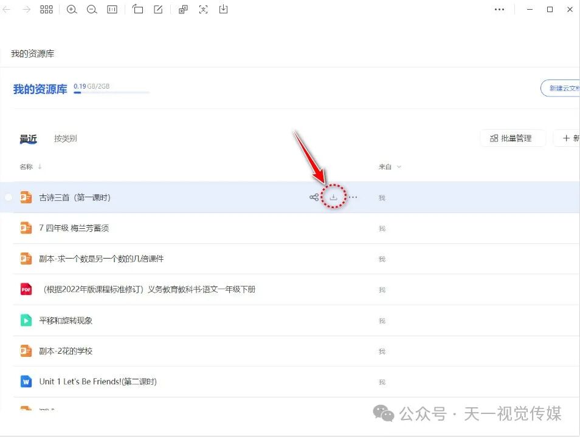This screenshot has height=437, width=580.
Task: Click the back navigation arrow
Action: (6, 10)
